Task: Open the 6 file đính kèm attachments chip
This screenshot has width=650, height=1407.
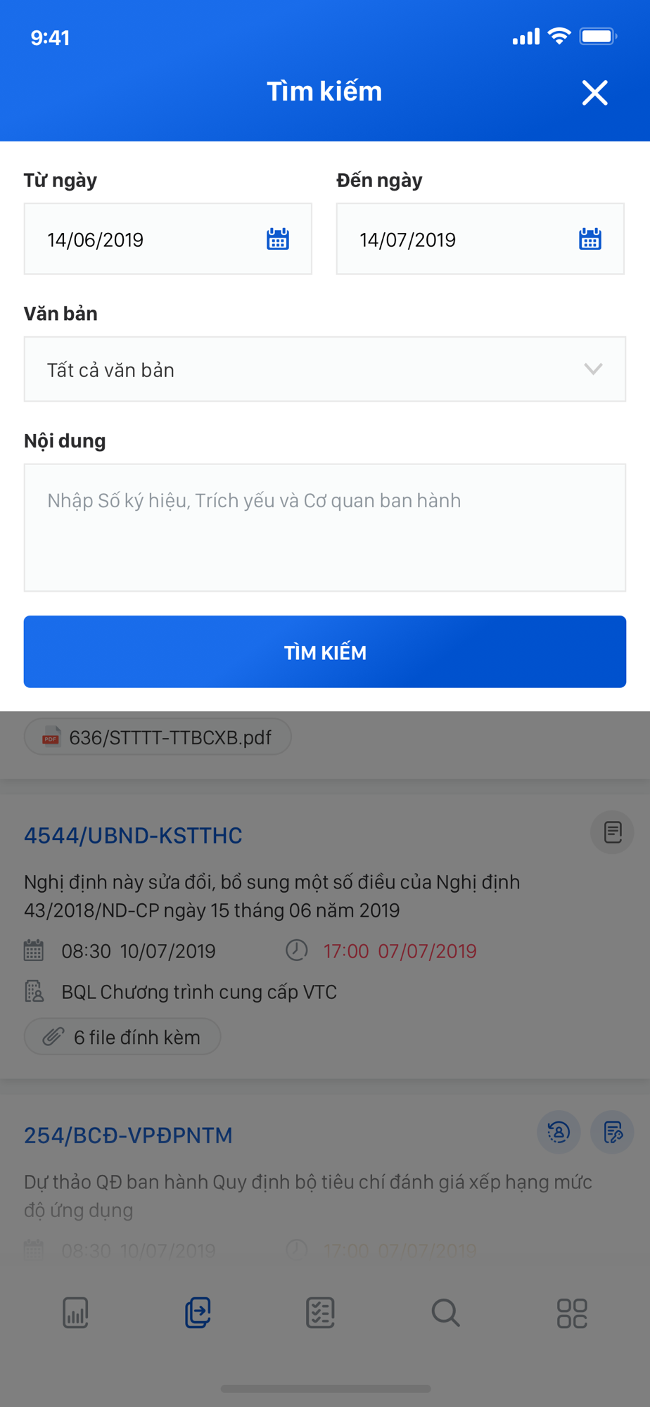Action: pos(122,1037)
